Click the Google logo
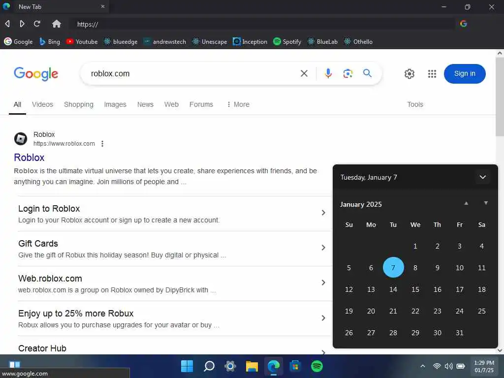The height and width of the screenshot is (378, 504). click(36, 74)
